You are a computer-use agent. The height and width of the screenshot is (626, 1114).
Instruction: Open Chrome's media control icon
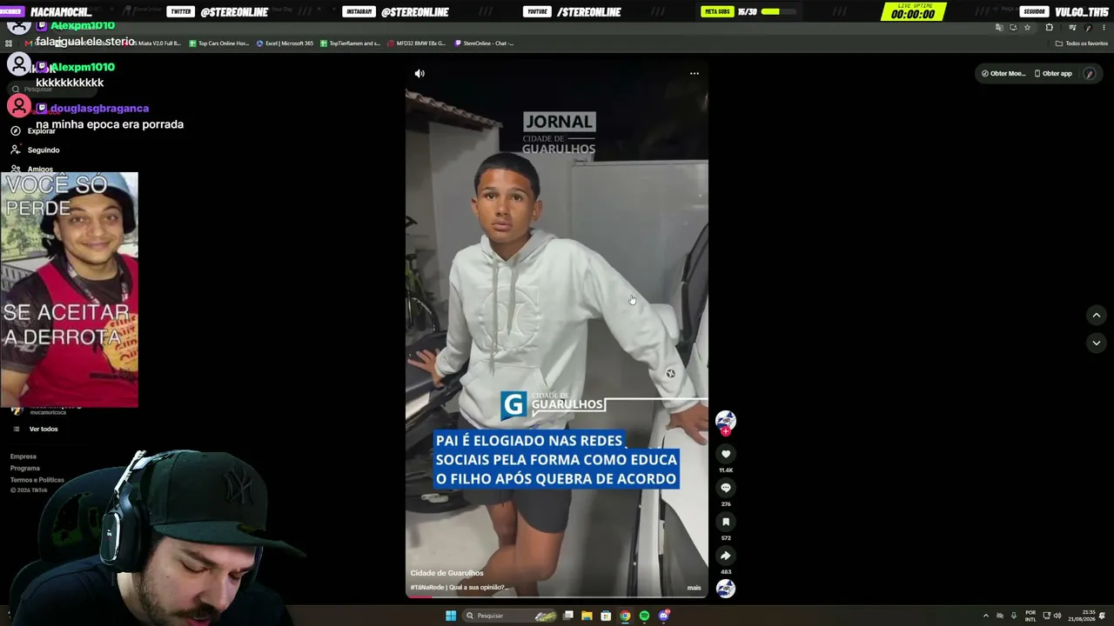[1071, 28]
